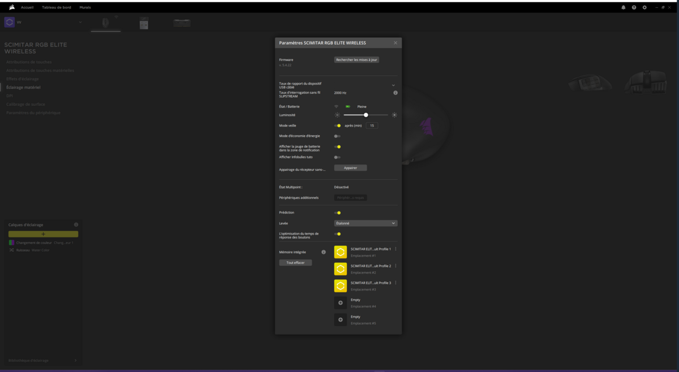Click the SLIPSTREAM polling rate info icon
The height and width of the screenshot is (372, 679).
tap(396, 93)
